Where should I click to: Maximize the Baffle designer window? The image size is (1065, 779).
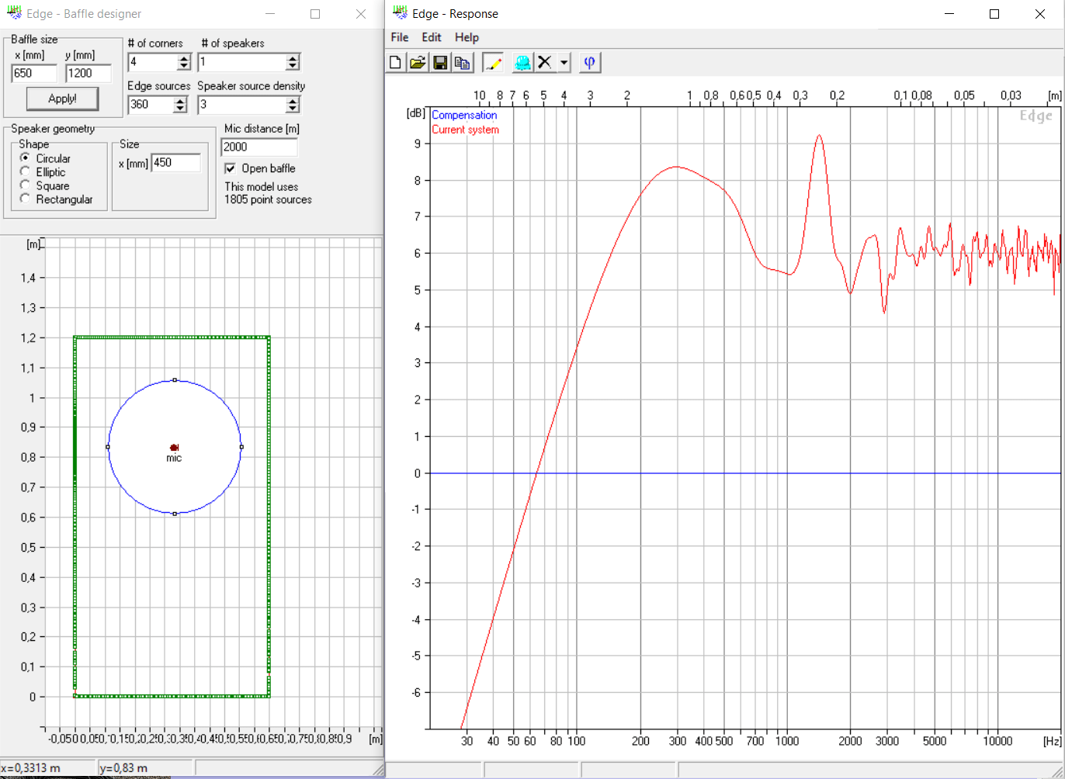315,14
